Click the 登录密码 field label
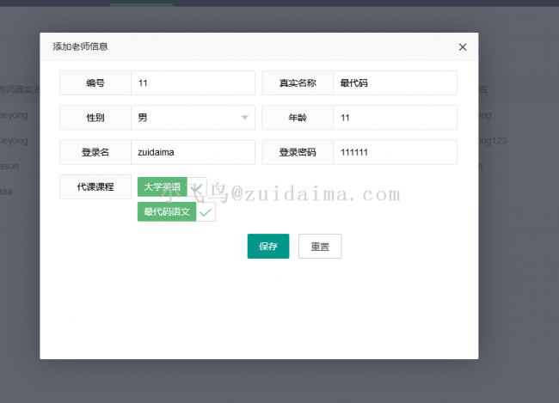Viewport: 559px width, 403px height. coord(298,152)
